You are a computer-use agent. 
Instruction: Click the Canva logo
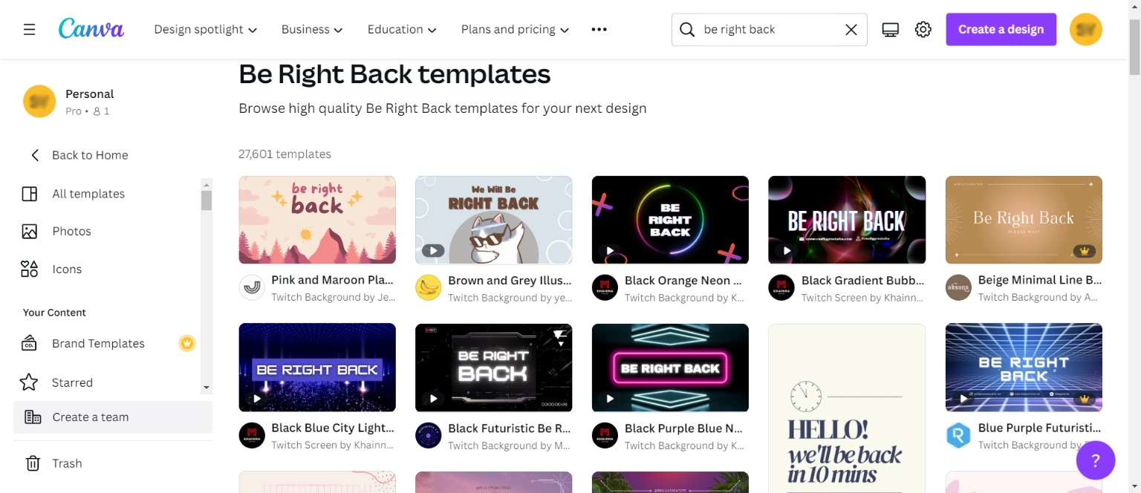[91, 29]
